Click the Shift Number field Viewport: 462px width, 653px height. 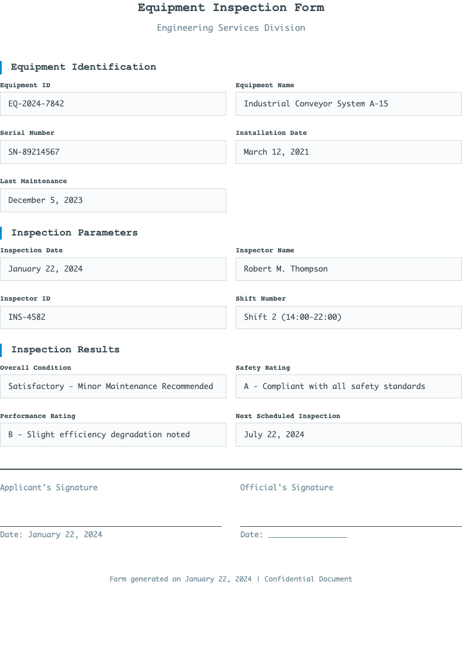pos(348,317)
